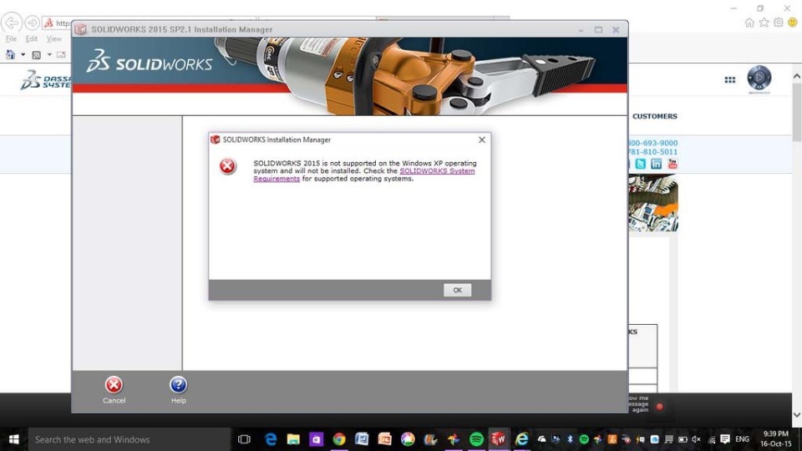Open PowerPoint from the taskbar
The width and height of the screenshot is (802, 451).
(384, 439)
